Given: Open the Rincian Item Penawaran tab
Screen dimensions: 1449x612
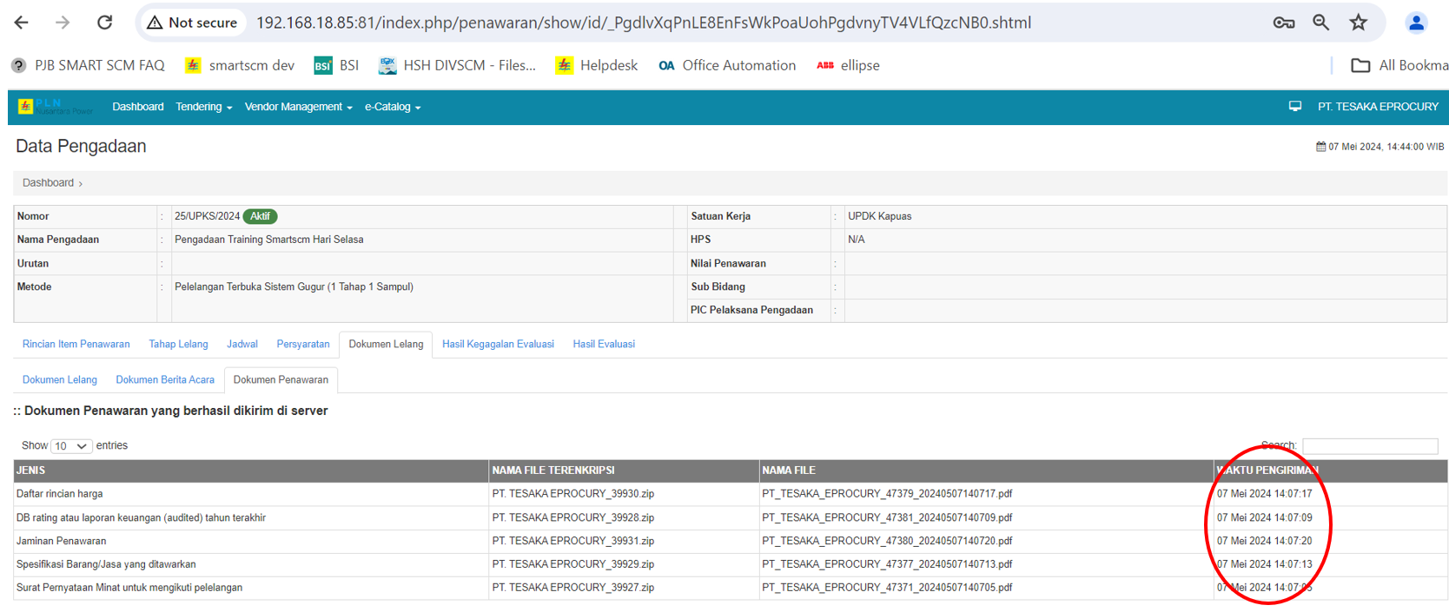Looking at the screenshot, I should tap(76, 345).
